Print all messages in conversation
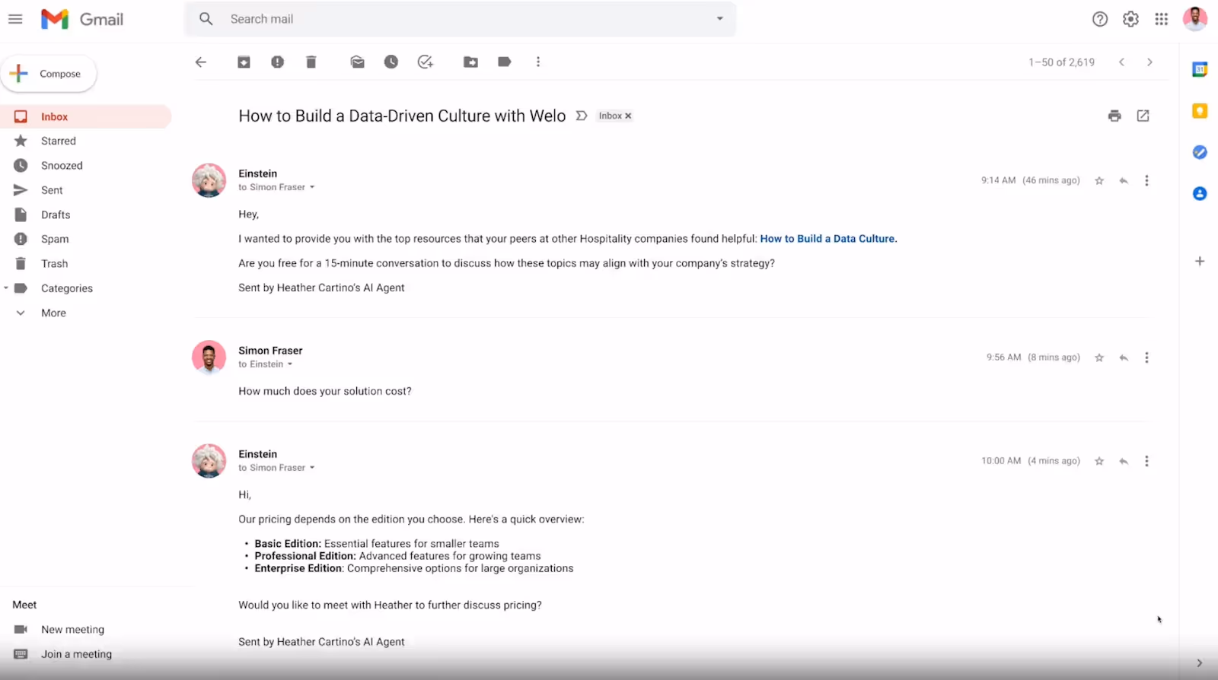Screen dimensions: 1218x680 pos(1114,116)
